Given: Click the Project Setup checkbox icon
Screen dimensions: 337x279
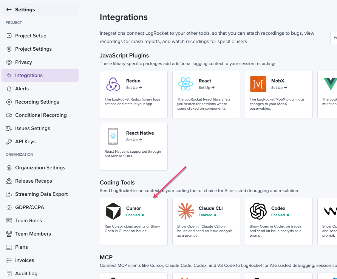Looking at the screenshot, I should coord(9,36).
